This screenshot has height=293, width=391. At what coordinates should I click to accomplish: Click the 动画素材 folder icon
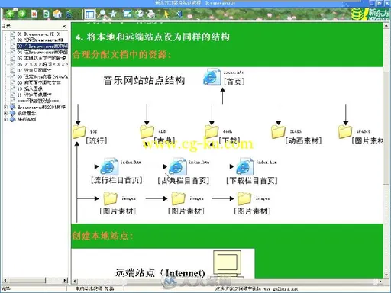(278, 132)
